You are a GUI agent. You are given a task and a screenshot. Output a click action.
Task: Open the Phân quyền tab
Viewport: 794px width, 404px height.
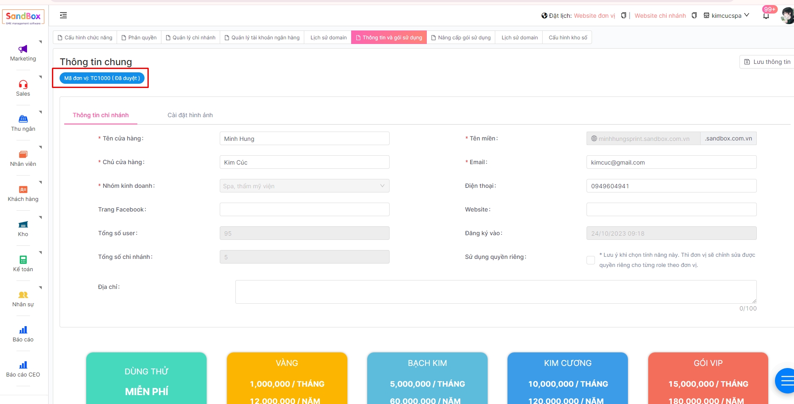click(x=139, y=38)
